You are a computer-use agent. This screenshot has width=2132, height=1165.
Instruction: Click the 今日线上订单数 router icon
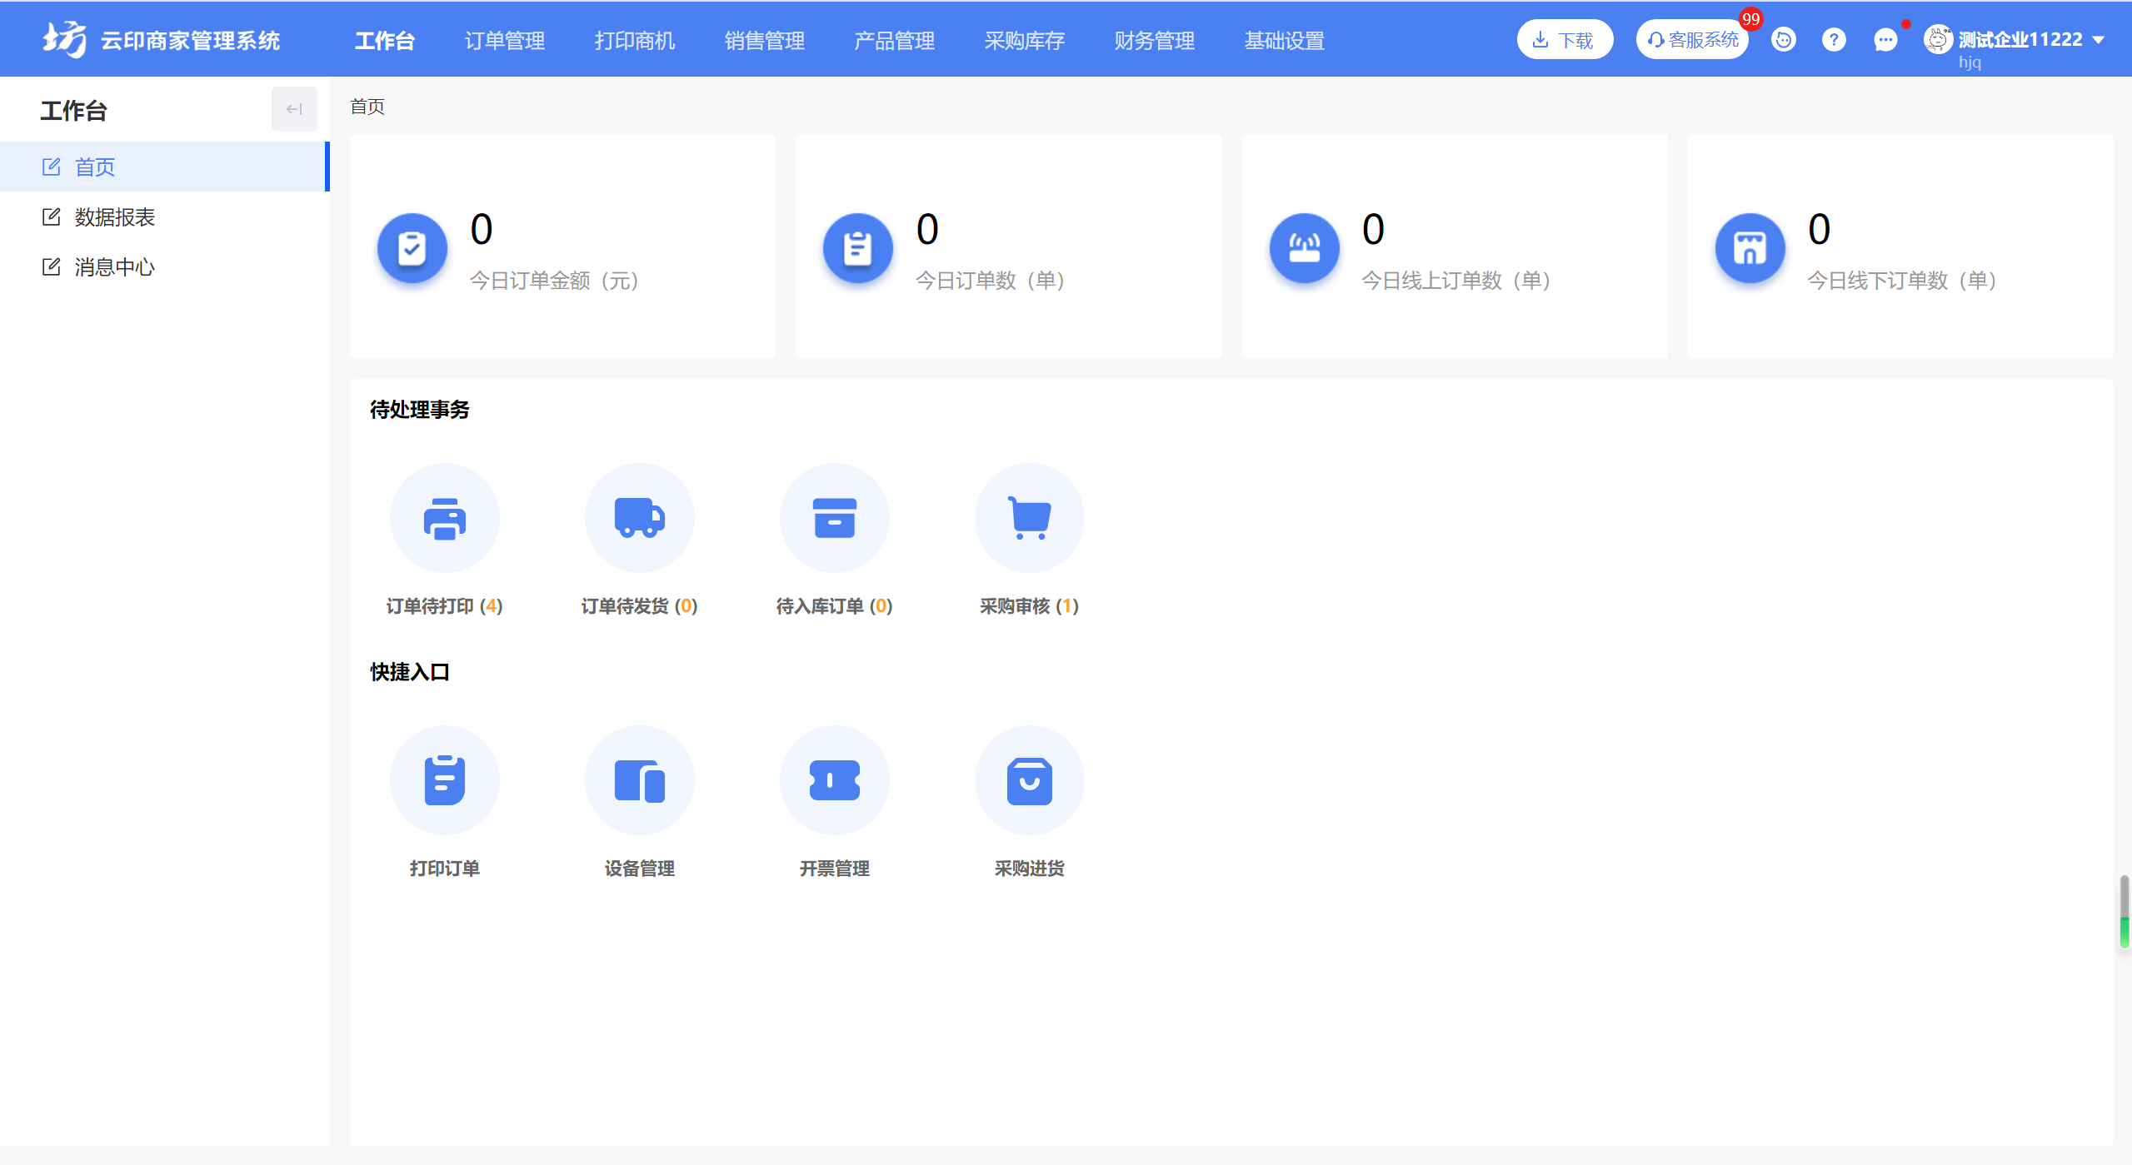point(1305,247)
